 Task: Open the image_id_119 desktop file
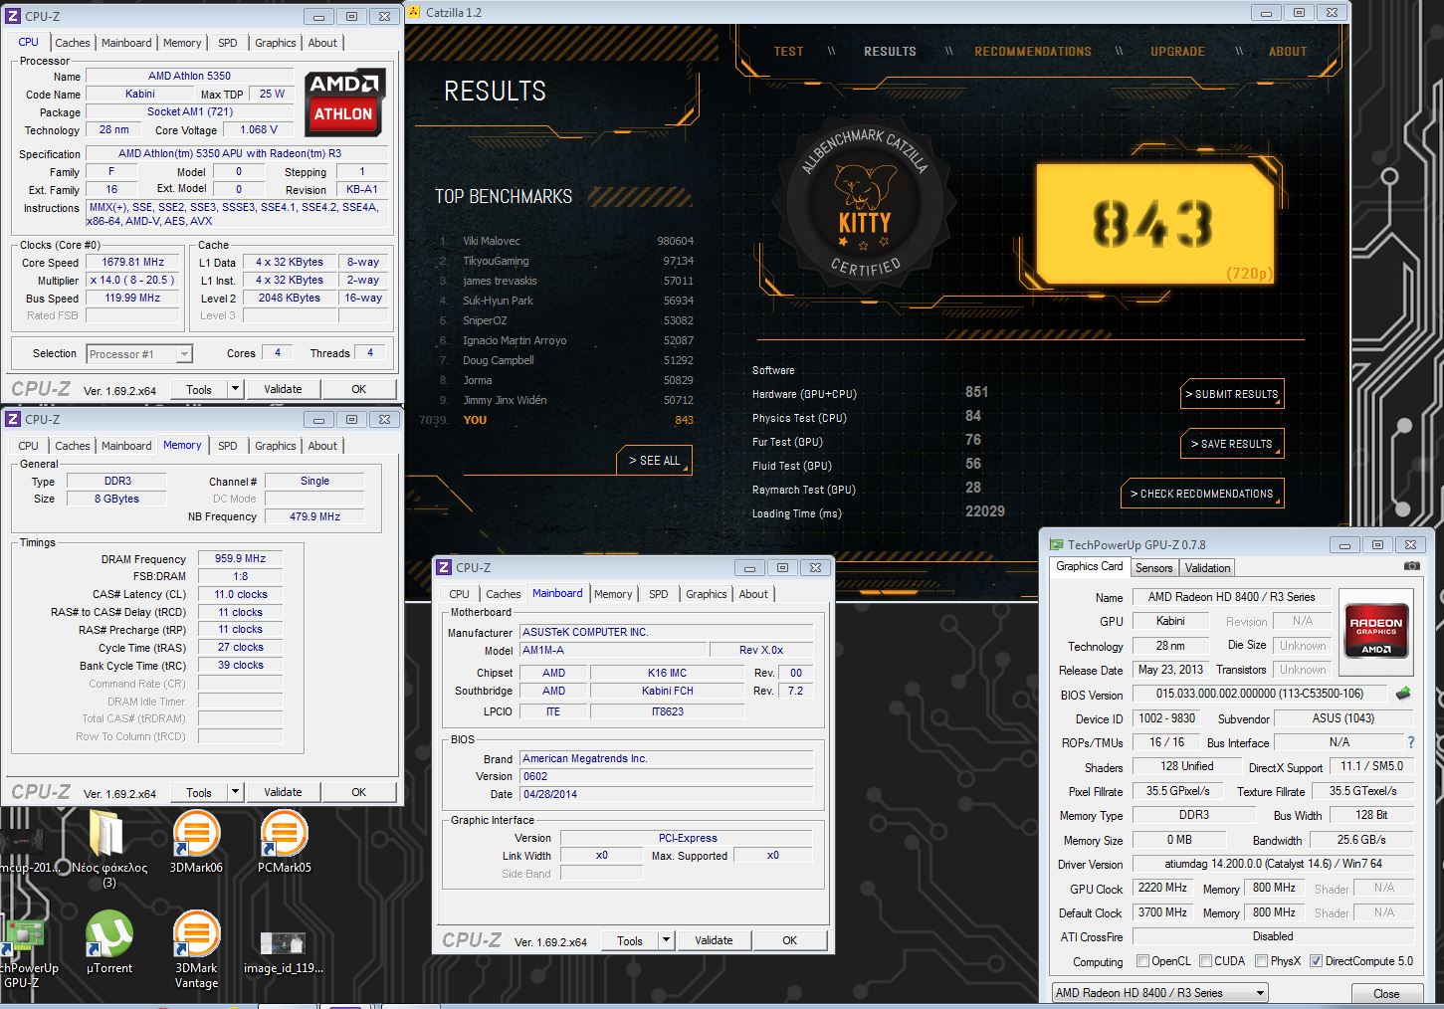284,952
